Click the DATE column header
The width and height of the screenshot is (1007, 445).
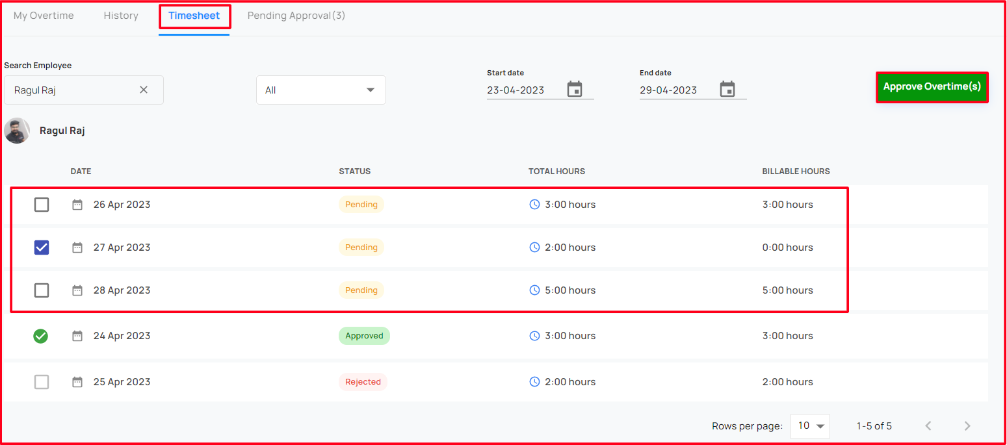[81, 172]
